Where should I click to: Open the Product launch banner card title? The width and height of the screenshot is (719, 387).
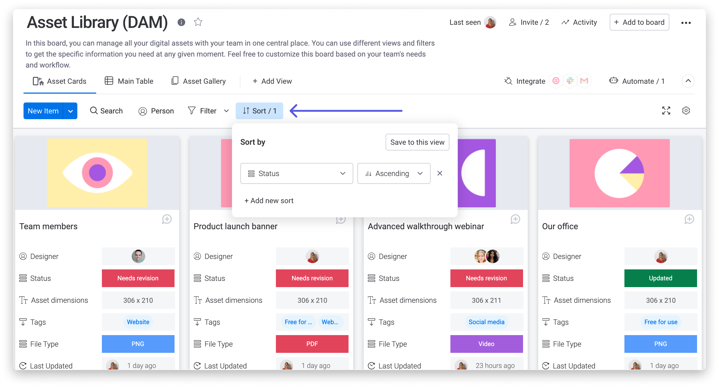[x=235, y=227]
